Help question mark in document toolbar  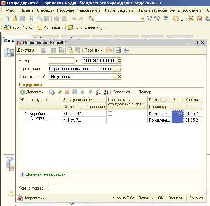coord(109,50)
